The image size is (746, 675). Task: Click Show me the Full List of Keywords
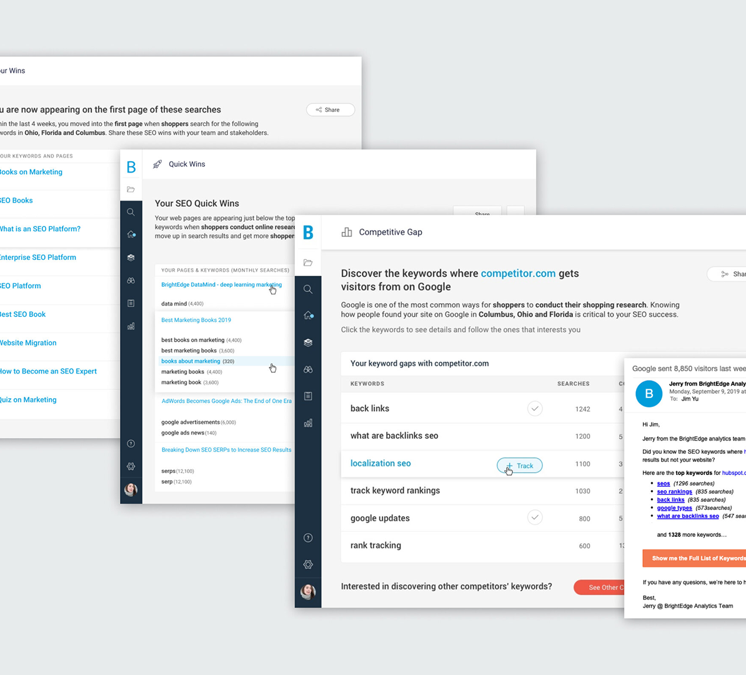(x=694, y=558)
